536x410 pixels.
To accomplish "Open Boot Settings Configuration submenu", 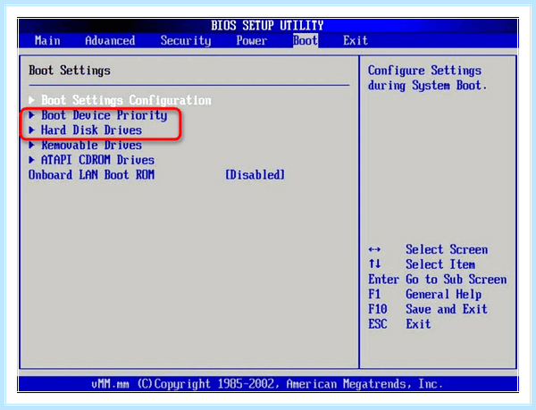I will point(126,100).
